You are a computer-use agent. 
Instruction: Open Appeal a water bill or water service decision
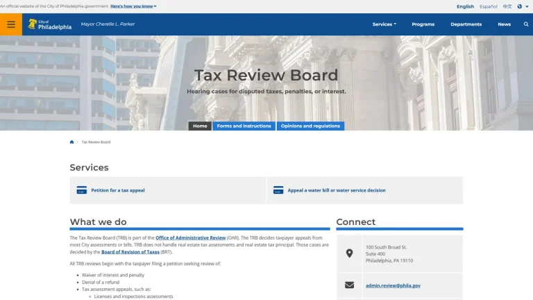(337, 190)
